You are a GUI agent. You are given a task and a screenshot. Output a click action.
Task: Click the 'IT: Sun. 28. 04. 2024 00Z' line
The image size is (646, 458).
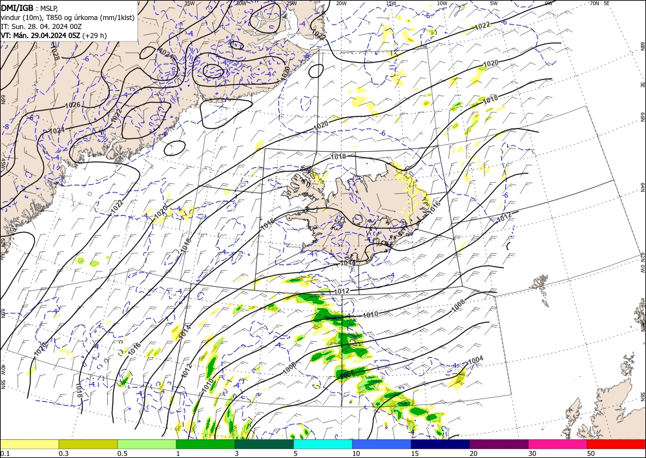click(x=41, y=26)
